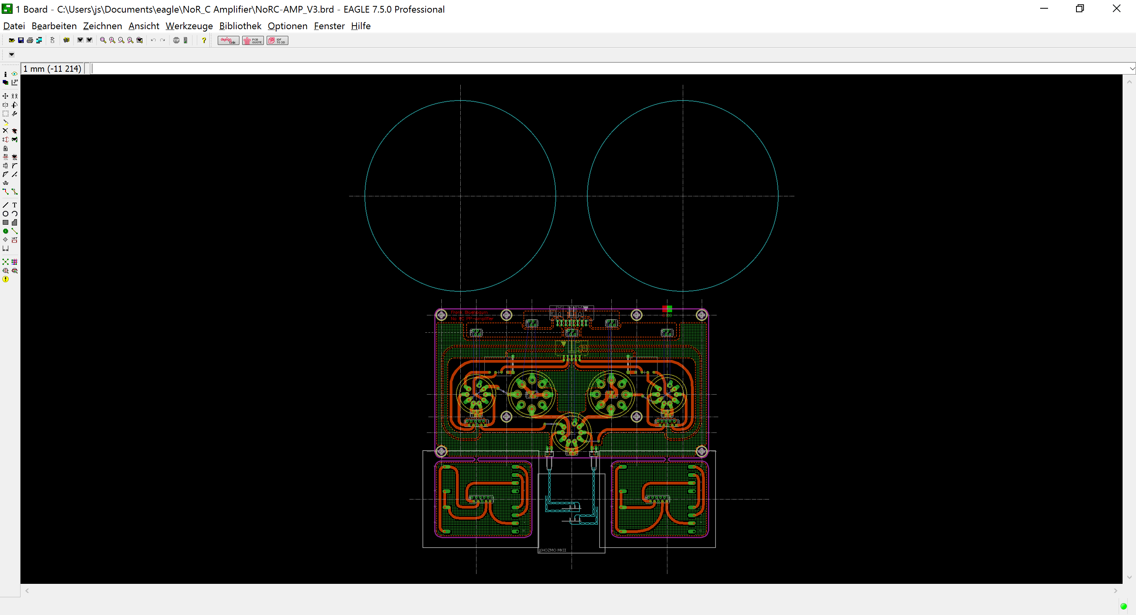
Task: Click the PCB Quote button
Action: pos(253,41)
